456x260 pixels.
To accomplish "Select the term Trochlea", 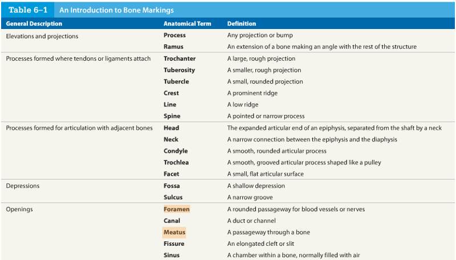I will [x=176, y=163].
